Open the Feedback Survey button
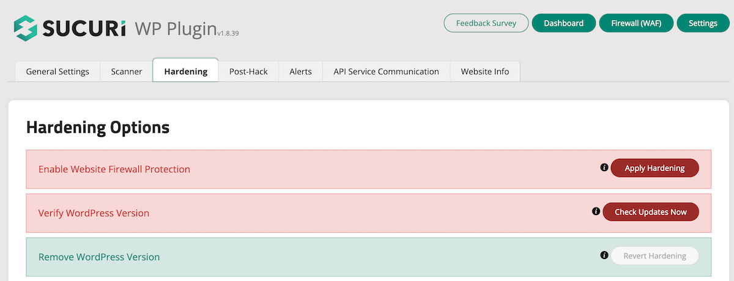The image size is (734, 281). tap(486, 23)
